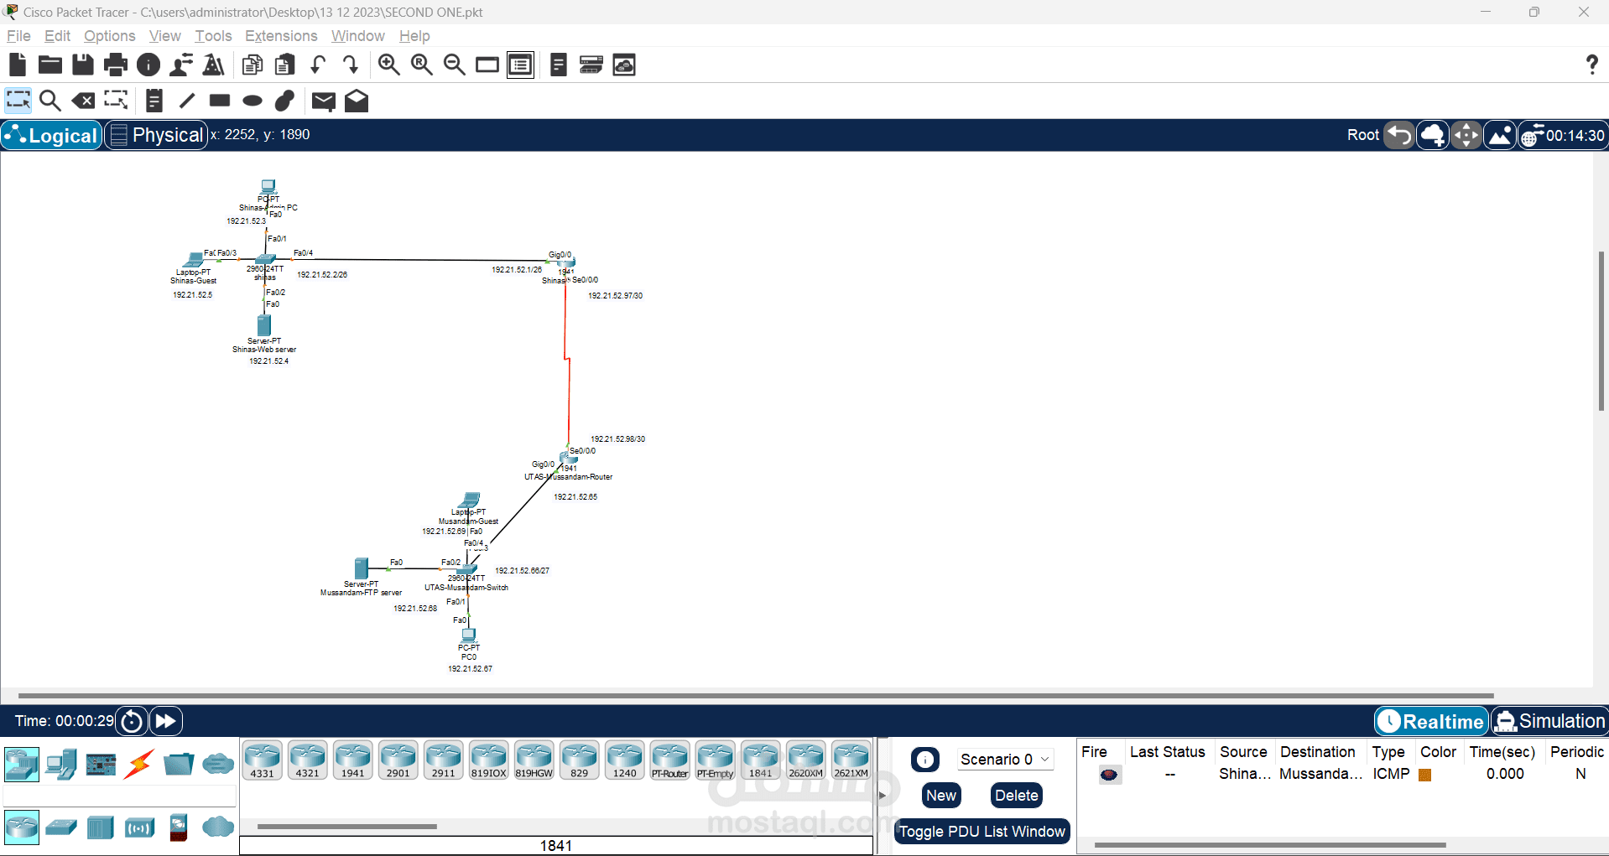The height and width of the screenshot is (856, 1609).
Task: Select the Draw Rectangle shape tool
Action: coord(219,101)
